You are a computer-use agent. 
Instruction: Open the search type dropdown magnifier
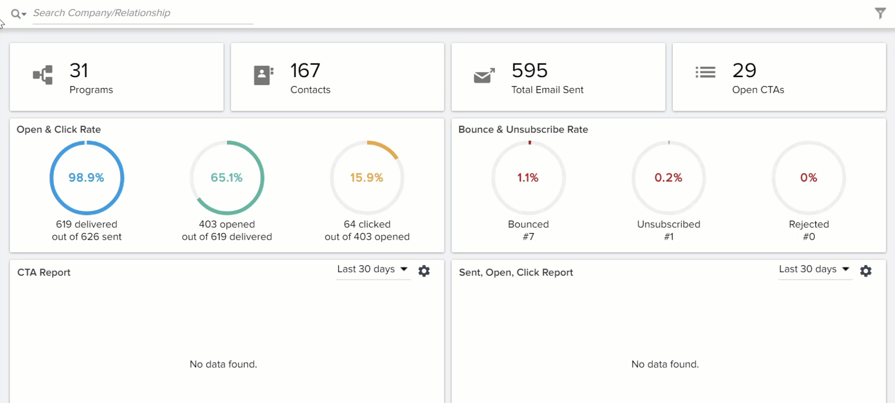coord(18,14)
